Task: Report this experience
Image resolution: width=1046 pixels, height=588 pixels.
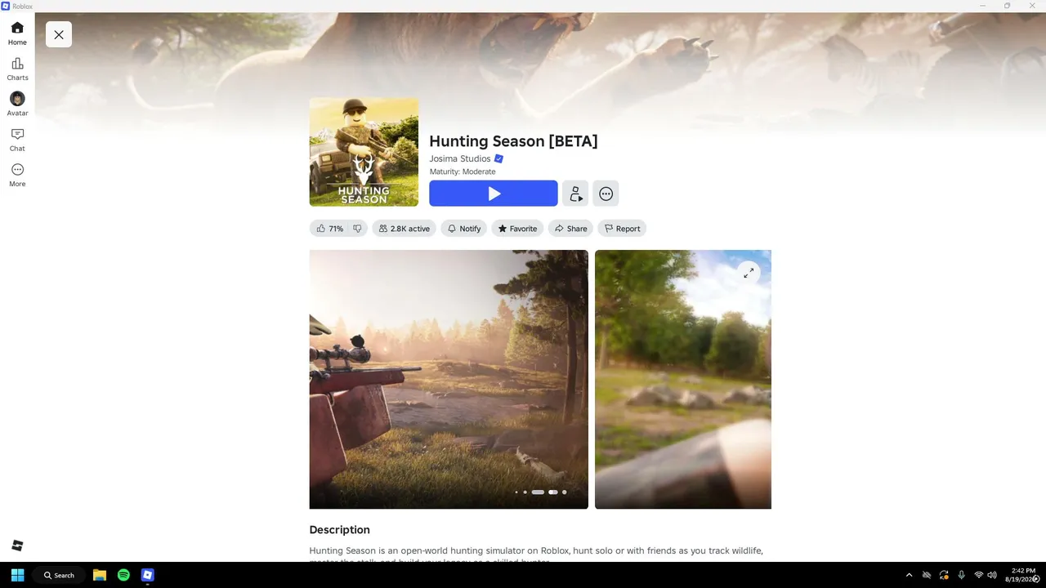Action: 622,229
